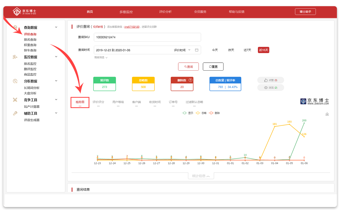Collapse the 辅助工具 sidebar group chevron

coord(56,113)
